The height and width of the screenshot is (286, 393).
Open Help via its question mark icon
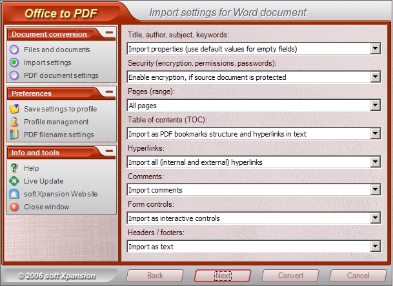tap(15, 168)
